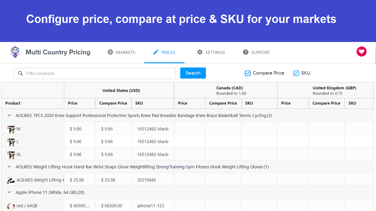This screenshot has width=376, height=211.
Task: Click the pencil icon next to PRICES
Action: pyautogui.click(x=156, y=52)
